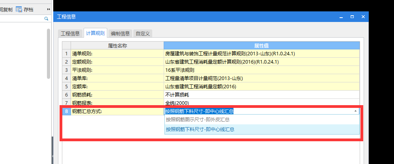
Task: Click the left panel vertical scrollbar
Action: coord(49,54)
